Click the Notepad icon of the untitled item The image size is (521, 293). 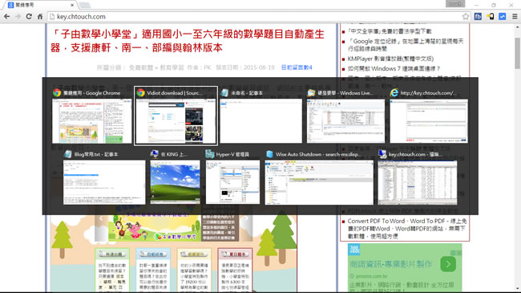tap(224, 92)
